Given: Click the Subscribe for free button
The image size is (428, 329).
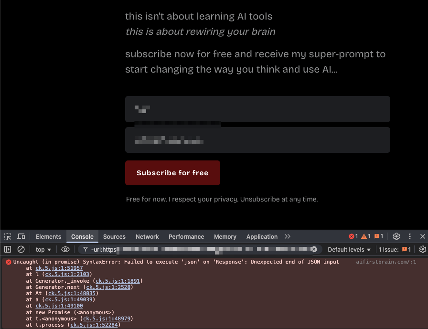Looking at the screenshot, I should coord(172,173).
